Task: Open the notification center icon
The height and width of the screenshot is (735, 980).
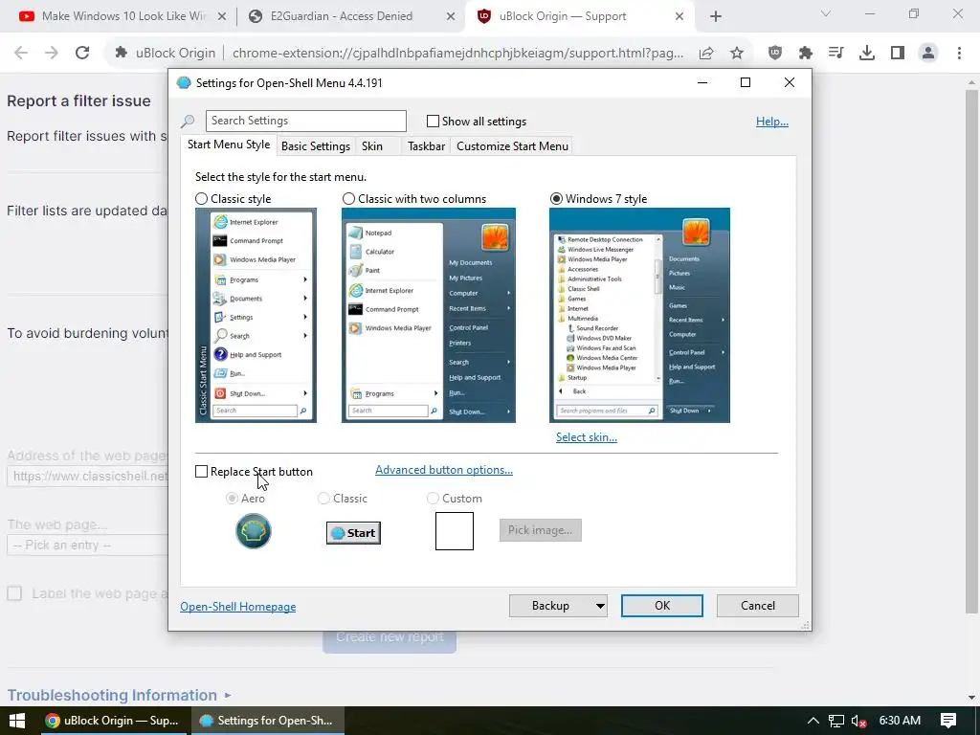Action: tap(948, 721)
